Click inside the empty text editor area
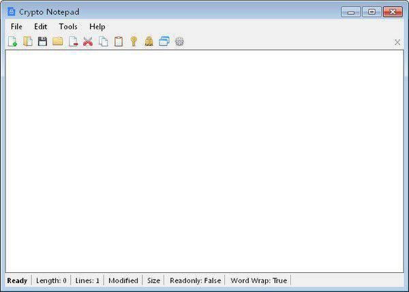The image size is (409, 292). tap(204, 161)
